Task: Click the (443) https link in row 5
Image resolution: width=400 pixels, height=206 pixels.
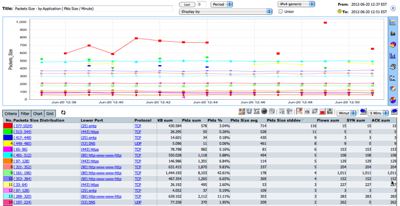Action: (x=90, y=149)
